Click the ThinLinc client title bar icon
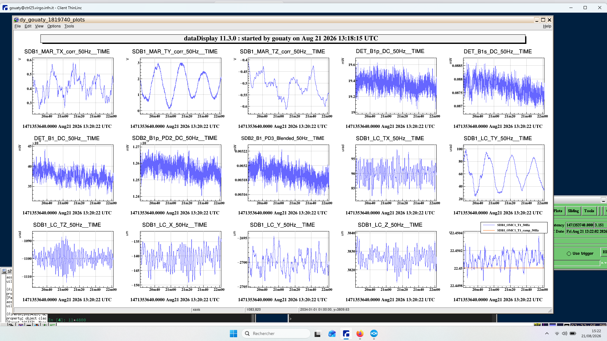Image resolution: width=607 pixels, height=341 pixels. [5, 8]
